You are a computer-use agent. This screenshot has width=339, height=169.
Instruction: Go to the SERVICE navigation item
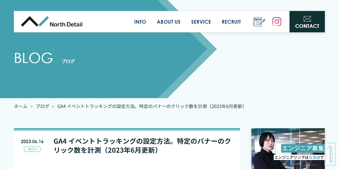201,22
